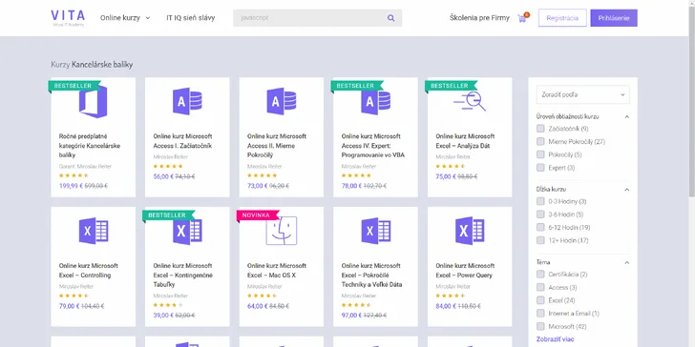
Task: Collapse the Úroveň obtiažnosti kurzu section
Action: (x=626, y=117)
